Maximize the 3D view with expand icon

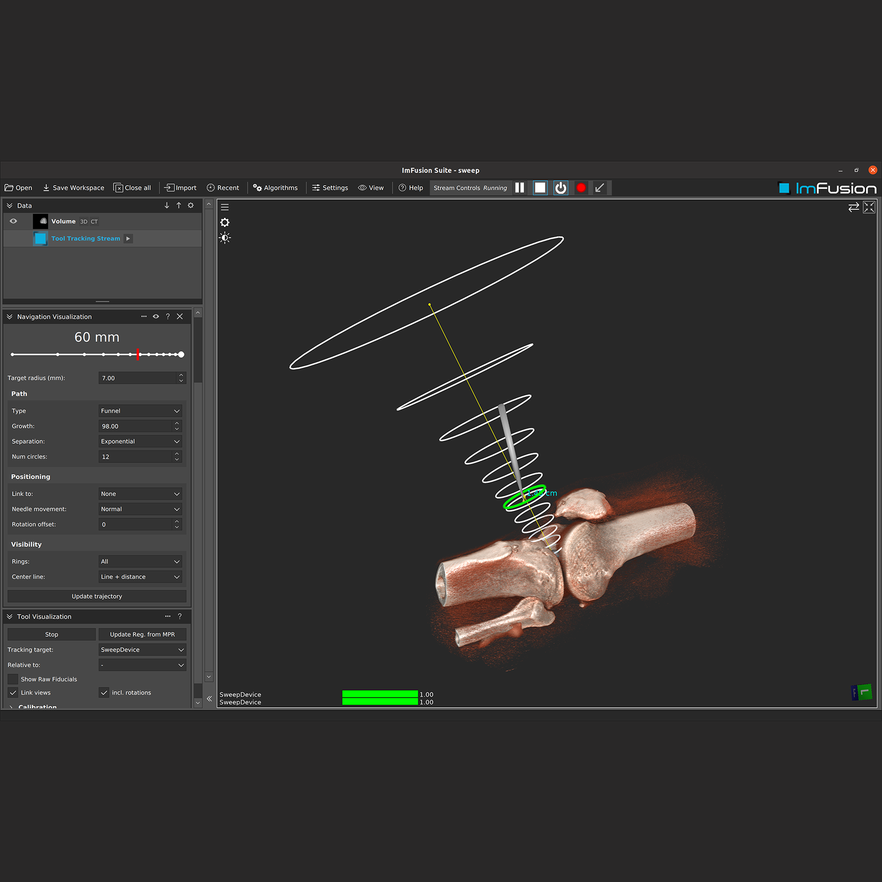[869, 207]
